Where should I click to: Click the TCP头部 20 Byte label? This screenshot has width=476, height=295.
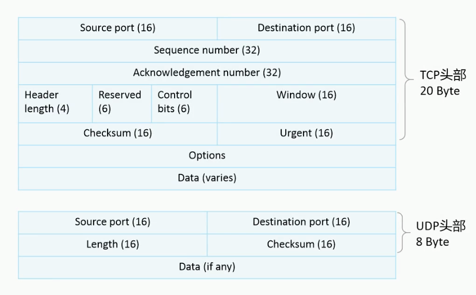443,83
